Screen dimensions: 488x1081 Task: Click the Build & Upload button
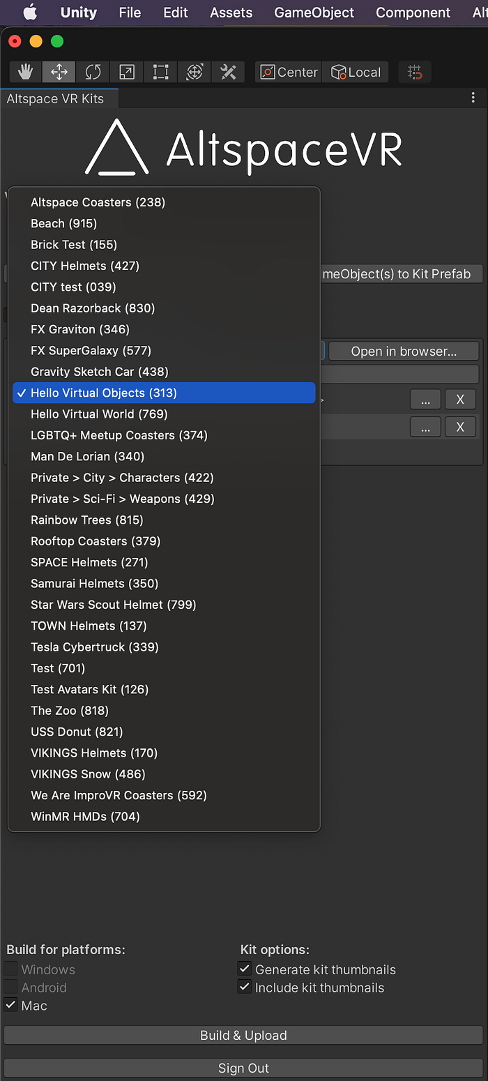[x=243, y=1035]
